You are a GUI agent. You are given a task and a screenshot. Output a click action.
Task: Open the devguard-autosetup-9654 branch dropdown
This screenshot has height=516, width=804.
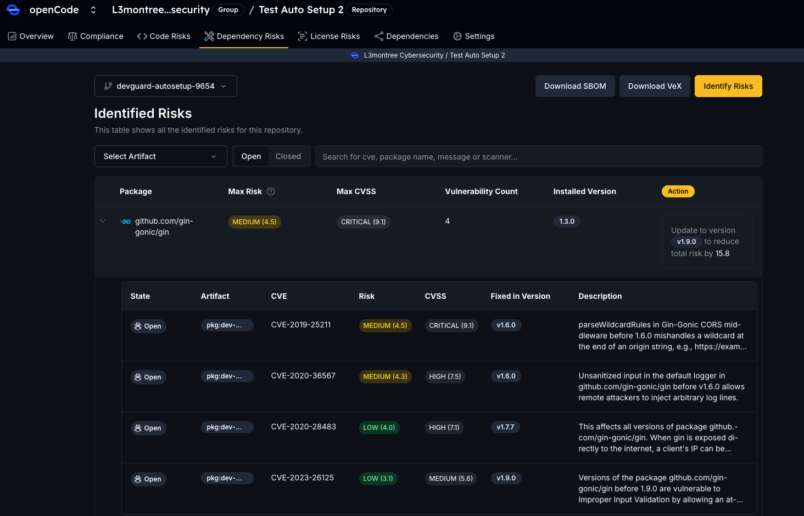click(166, 86)
